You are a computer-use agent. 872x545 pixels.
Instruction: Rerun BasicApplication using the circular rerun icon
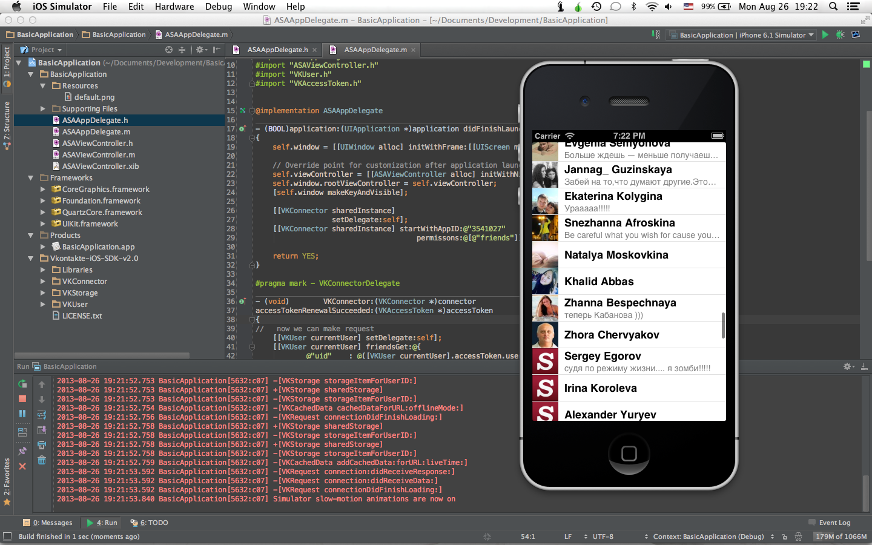[x=22, y=384]
